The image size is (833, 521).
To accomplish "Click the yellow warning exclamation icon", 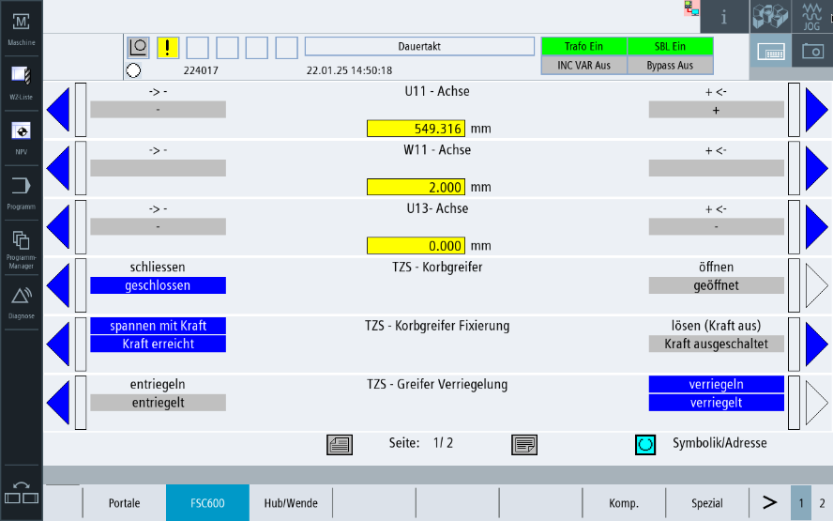I will coord(168,47).
